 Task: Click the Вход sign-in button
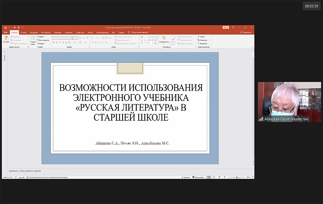tap(226, 28)
